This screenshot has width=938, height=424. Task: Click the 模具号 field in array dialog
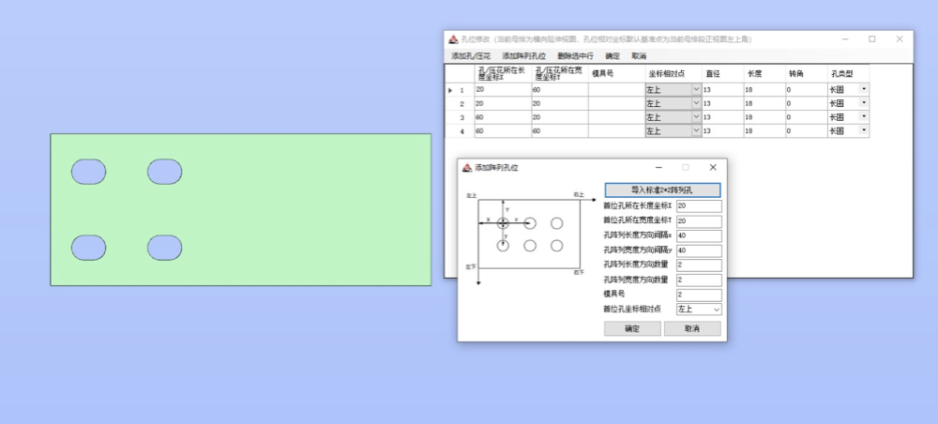tap(698, 295)
